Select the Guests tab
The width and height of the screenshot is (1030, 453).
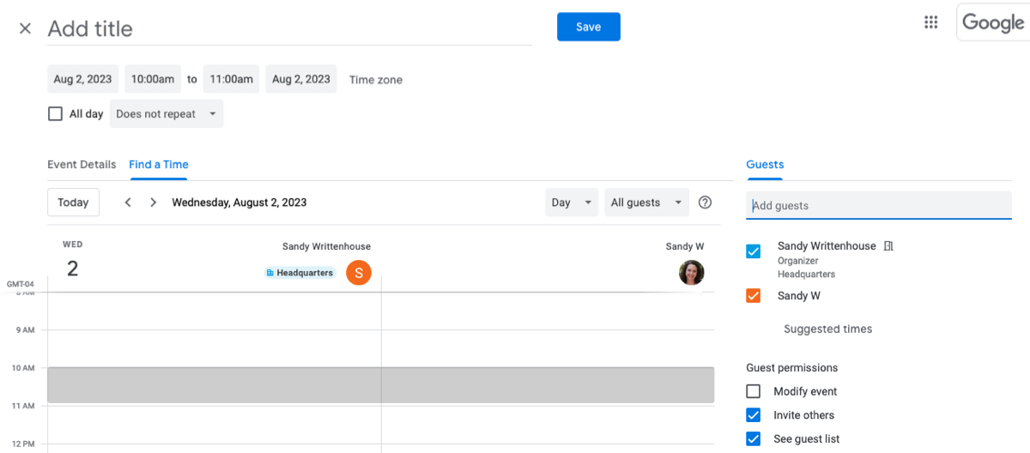tap(765, 165)
